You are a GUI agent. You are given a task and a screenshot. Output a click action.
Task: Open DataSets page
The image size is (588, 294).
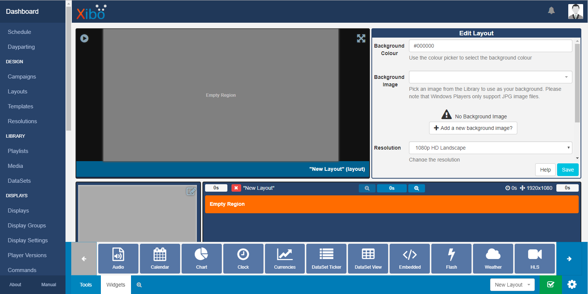point(19,181)
